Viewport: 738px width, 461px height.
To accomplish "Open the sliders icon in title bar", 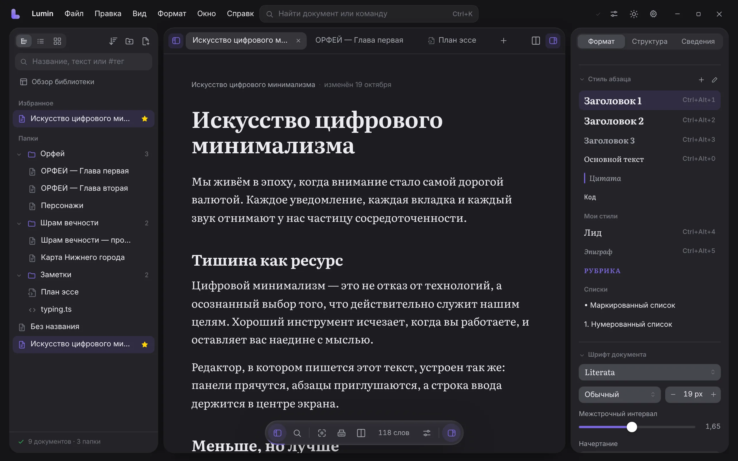I will (x=614, y=14).
